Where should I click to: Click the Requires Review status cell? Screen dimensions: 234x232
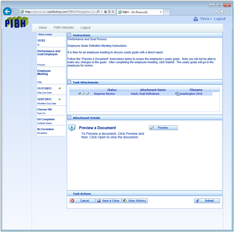(104, 94)
